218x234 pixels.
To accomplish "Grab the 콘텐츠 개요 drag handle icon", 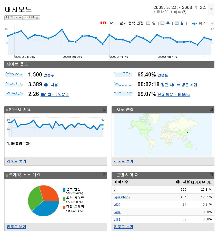I will click(x=114, y=175).
